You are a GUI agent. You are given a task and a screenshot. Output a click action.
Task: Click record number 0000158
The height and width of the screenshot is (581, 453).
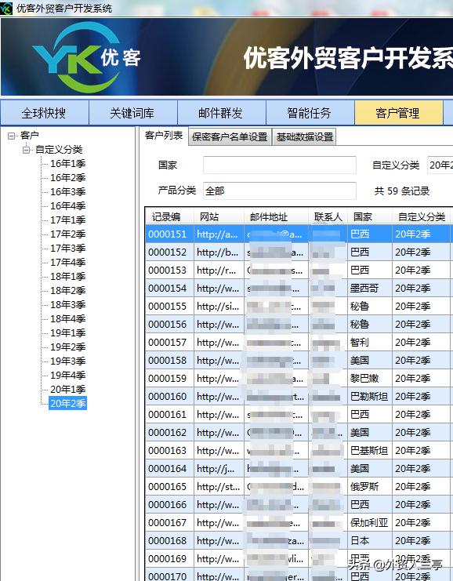point(168,361)
